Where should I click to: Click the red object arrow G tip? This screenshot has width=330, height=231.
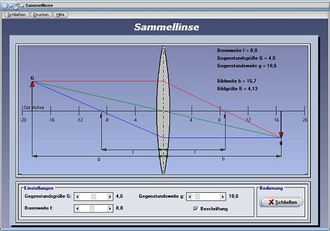point(32,84)
